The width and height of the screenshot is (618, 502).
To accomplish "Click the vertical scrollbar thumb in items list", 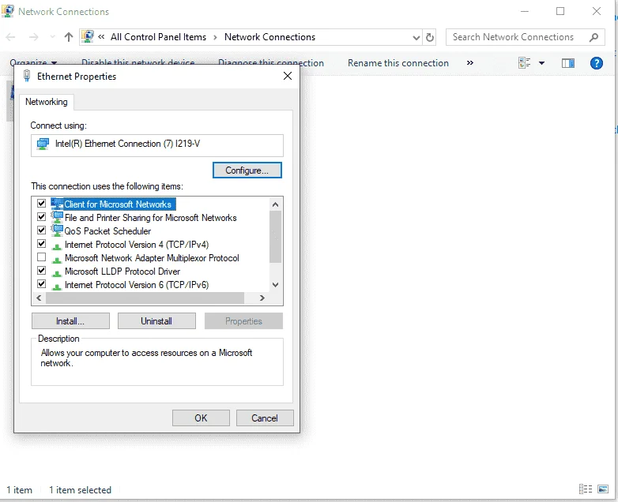I will pos(275,237).
